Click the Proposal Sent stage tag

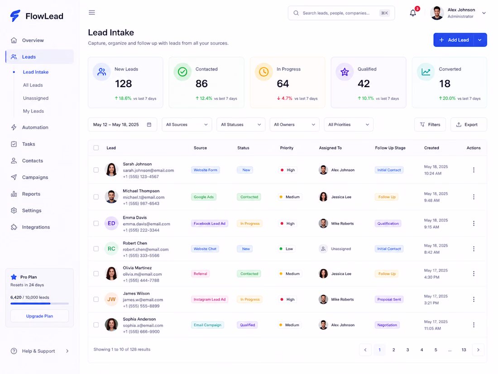(x=389, y=299)
